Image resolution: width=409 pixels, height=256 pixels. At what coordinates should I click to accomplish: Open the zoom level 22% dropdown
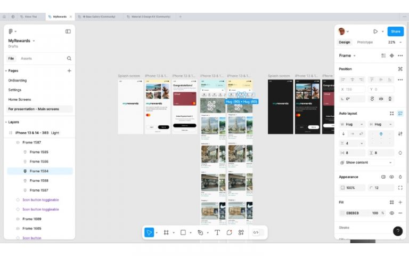pyautogui.click(x=392, y=42)
